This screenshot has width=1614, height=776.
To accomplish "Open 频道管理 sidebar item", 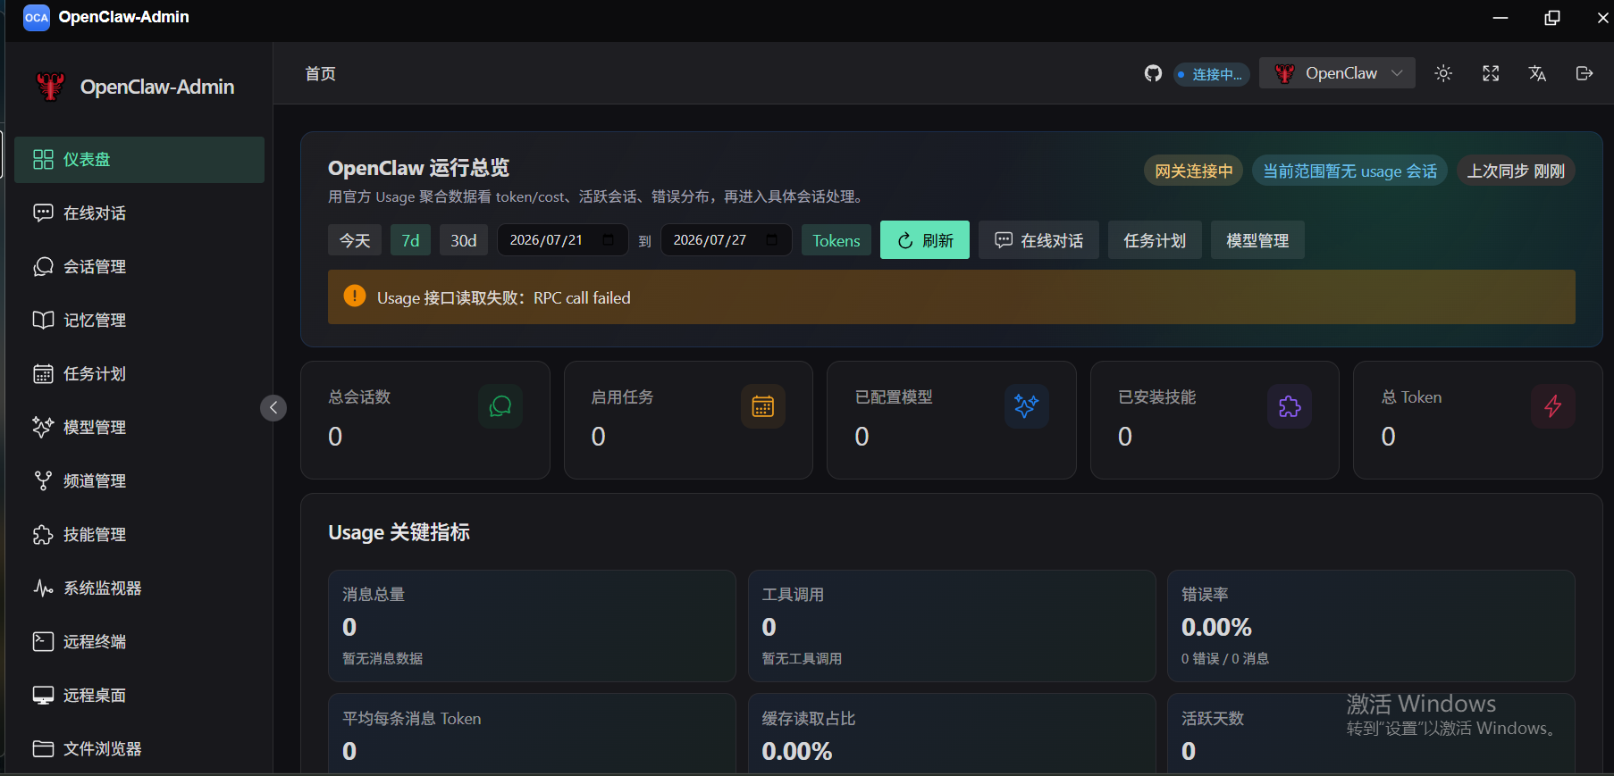I will (x=139, y=481).
